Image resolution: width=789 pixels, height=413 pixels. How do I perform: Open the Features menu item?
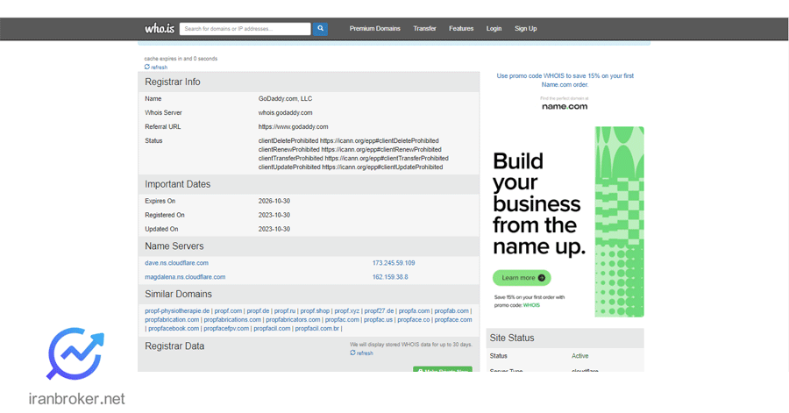[461, 29]
